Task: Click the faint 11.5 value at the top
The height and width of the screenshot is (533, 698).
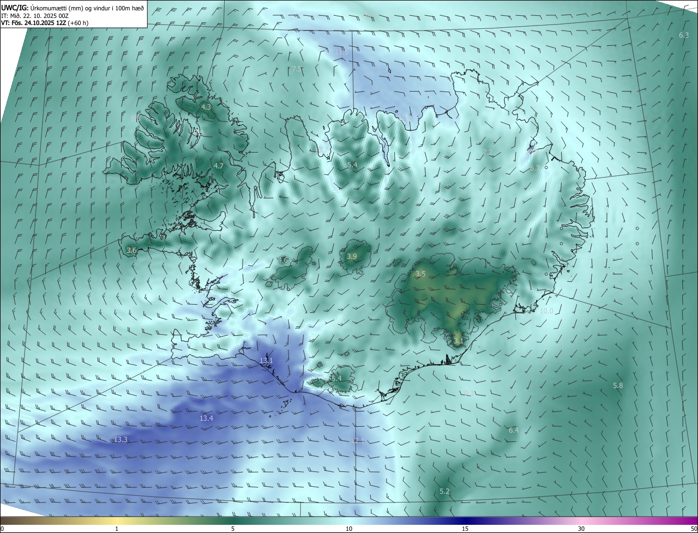Action: pyautogui.click(x=342, y=52)
